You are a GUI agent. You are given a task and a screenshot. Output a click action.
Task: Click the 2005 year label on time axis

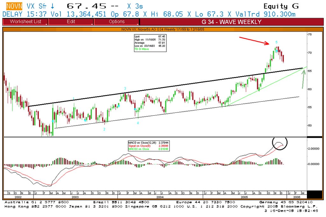(244, 197)
